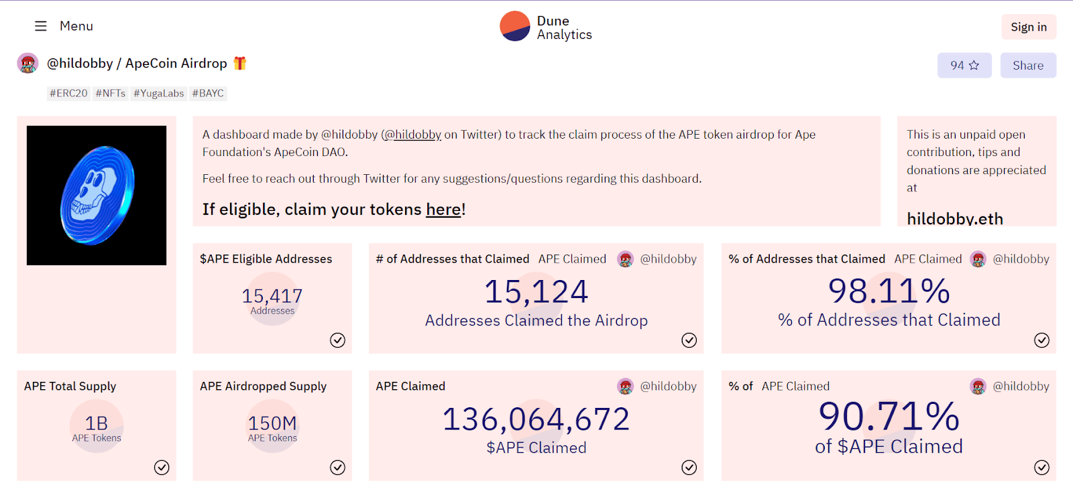
Task: Click checkmark icon on APE Airdropped Supply card
Action: [337, 468]
